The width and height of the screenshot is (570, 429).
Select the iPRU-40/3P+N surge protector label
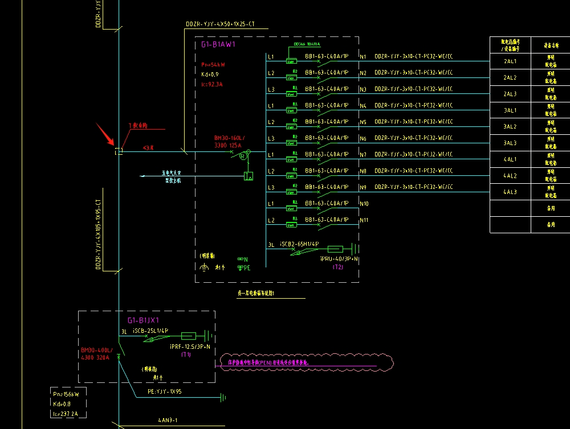[339, 259]
